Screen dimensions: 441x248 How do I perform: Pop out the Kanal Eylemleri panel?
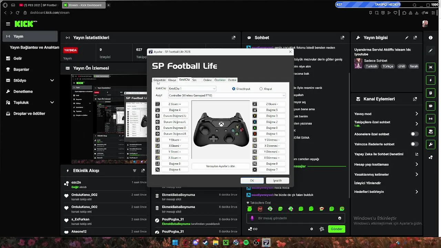(x=415, y=99)
